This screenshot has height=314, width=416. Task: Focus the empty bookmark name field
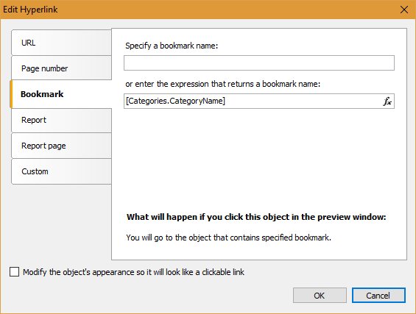coord(259,63)
